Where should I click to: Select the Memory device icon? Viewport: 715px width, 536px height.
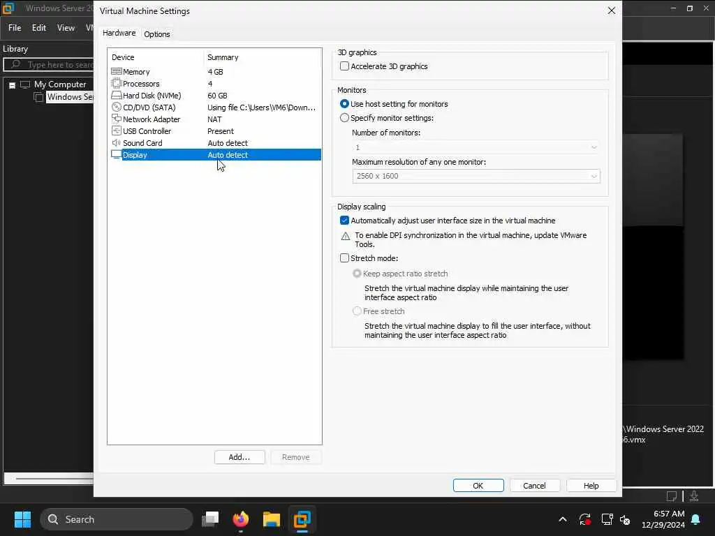117,72
